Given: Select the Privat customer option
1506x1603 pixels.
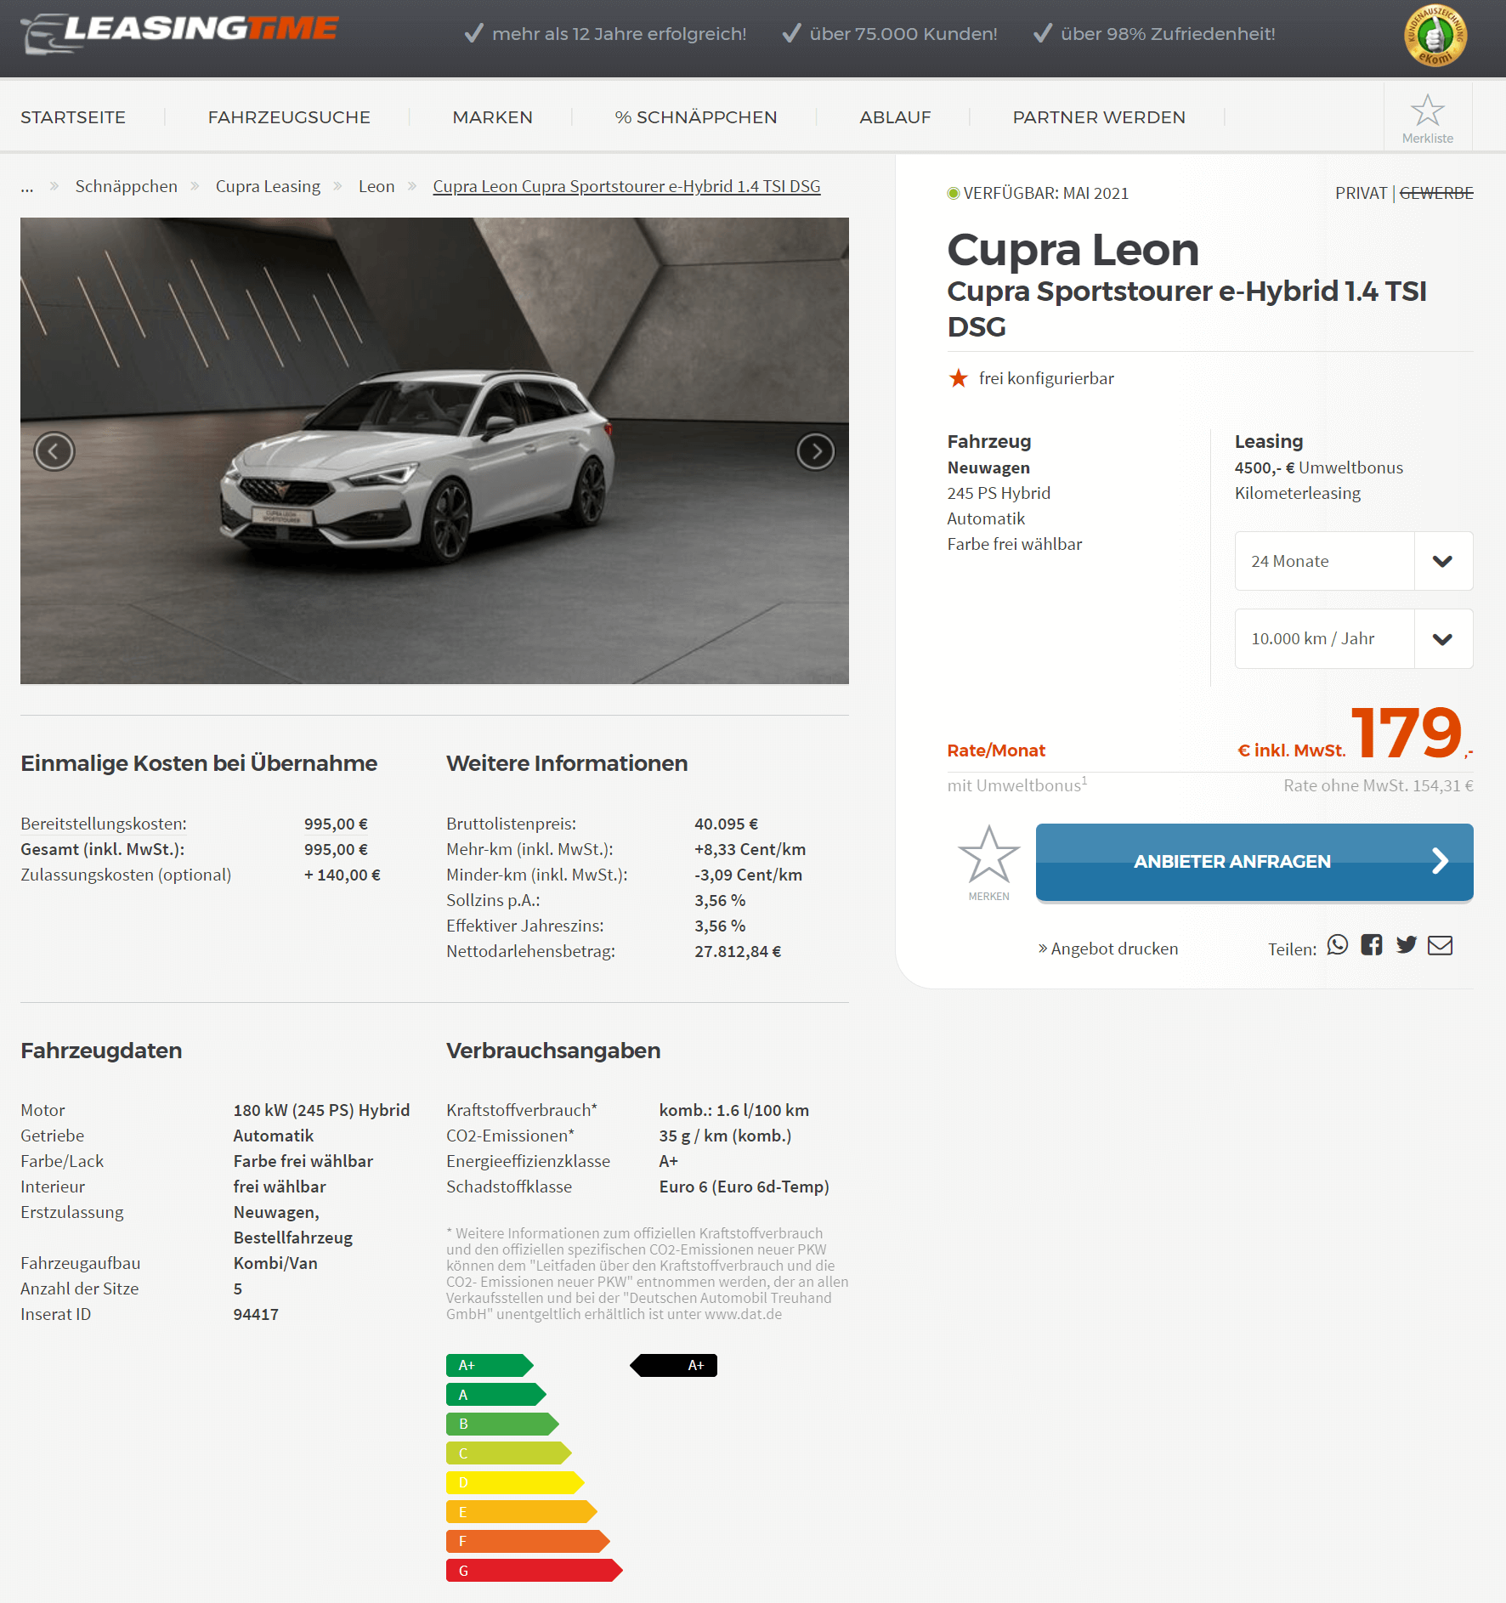Looking at the screenshot, I should 1361,193.
